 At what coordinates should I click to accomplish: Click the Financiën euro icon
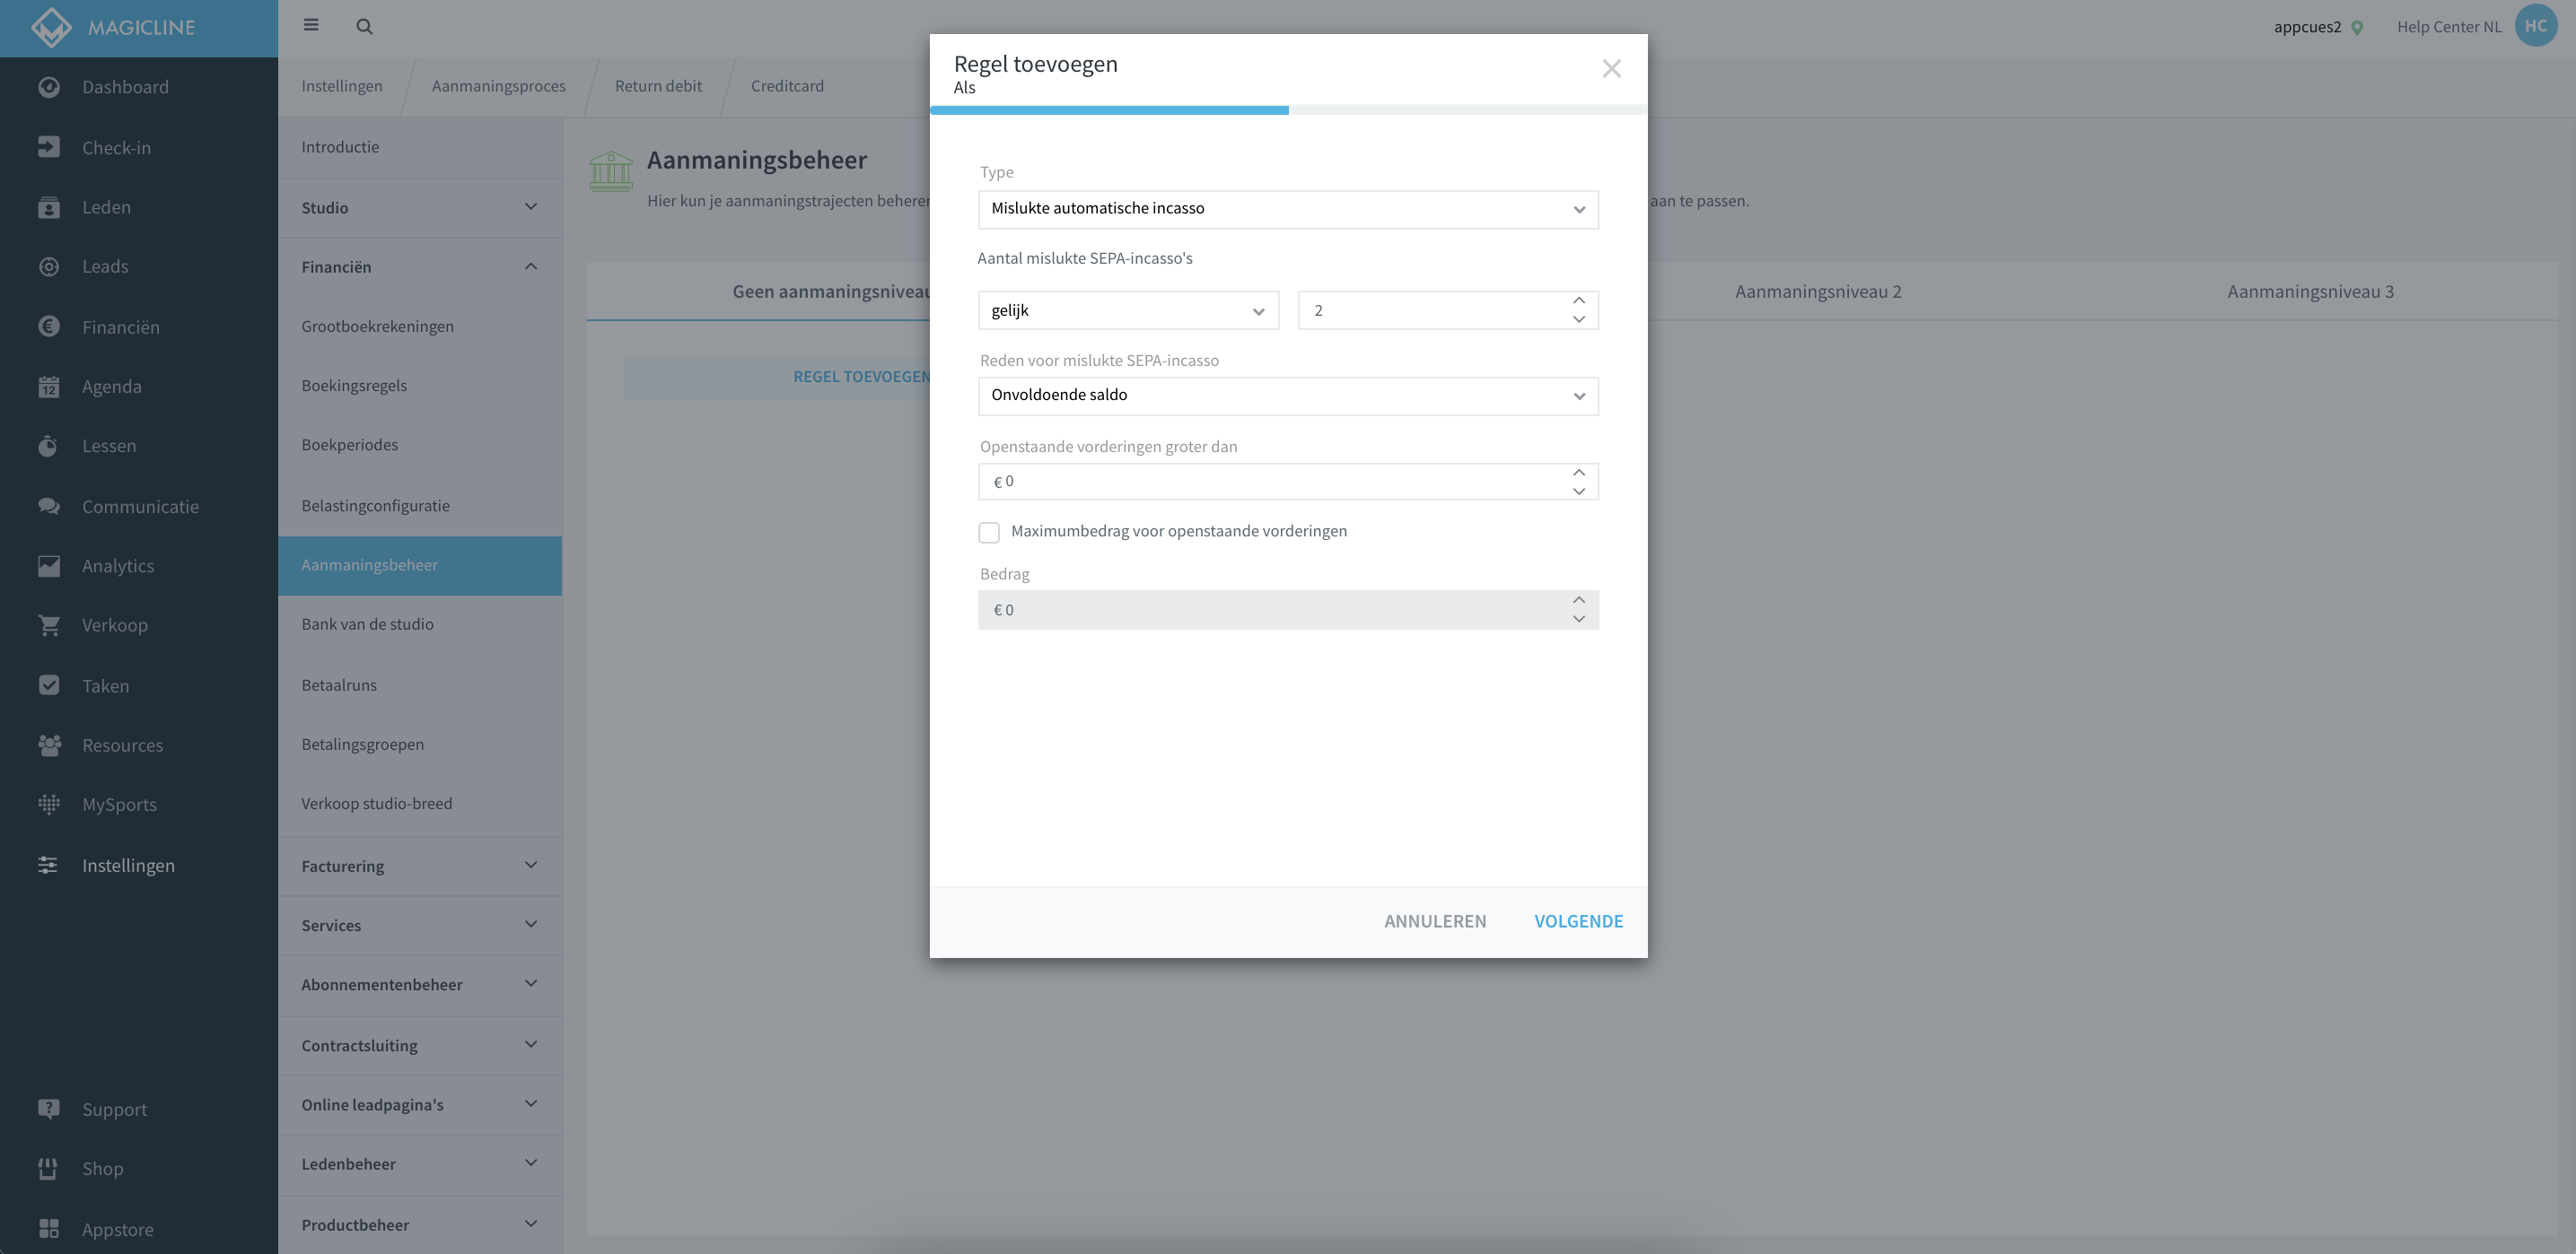coord(49,327)
